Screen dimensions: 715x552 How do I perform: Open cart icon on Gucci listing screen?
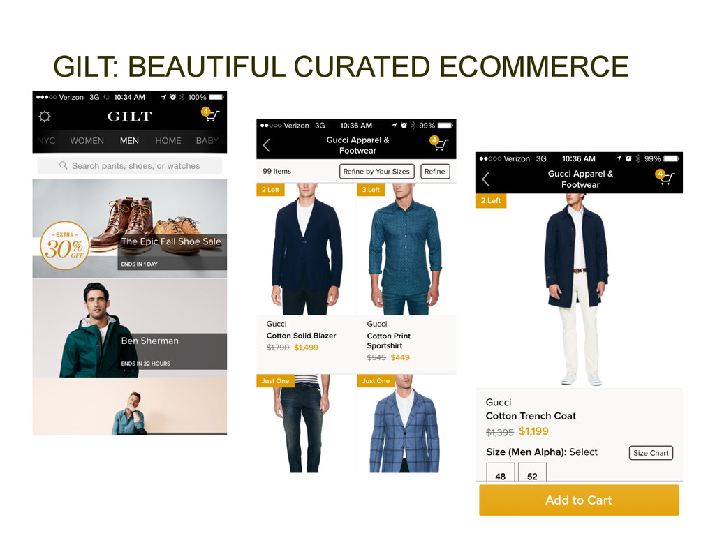click(439, 143)
